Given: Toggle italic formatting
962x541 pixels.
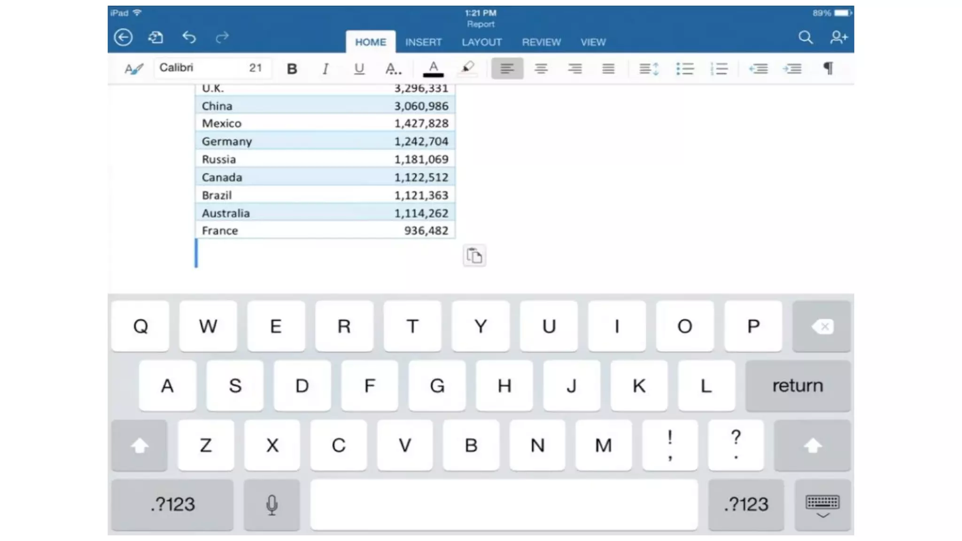Looking at the screenshot, I should [x=325, y=69].
